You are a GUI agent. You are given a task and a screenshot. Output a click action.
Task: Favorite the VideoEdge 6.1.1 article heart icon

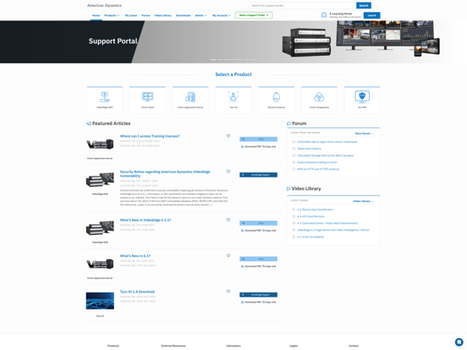[228, 220]
